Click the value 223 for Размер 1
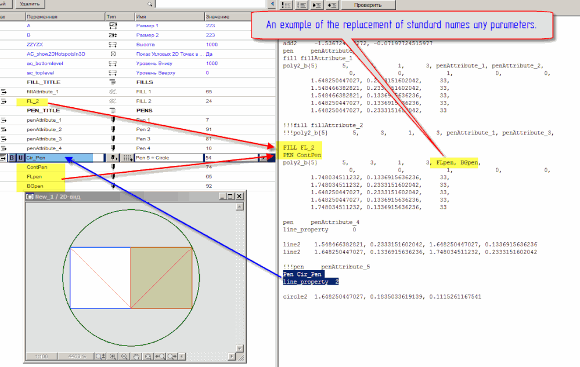 [210, 26]
